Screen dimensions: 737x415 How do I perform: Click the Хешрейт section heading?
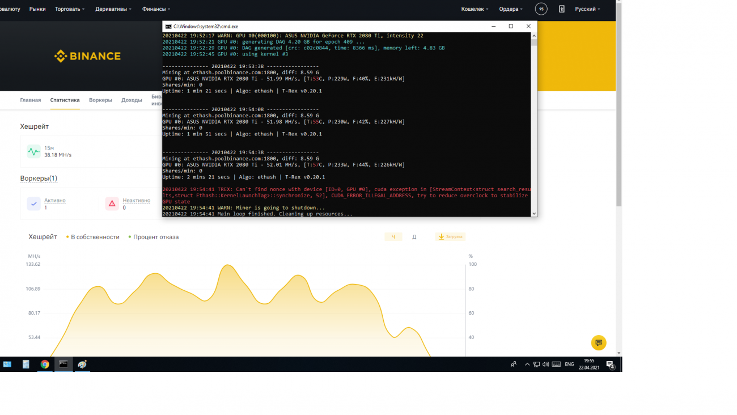coord(35,126)
